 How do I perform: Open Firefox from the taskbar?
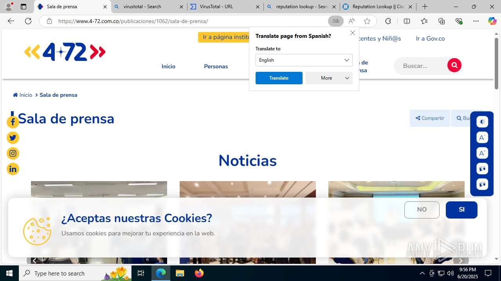tap(199, 273)
